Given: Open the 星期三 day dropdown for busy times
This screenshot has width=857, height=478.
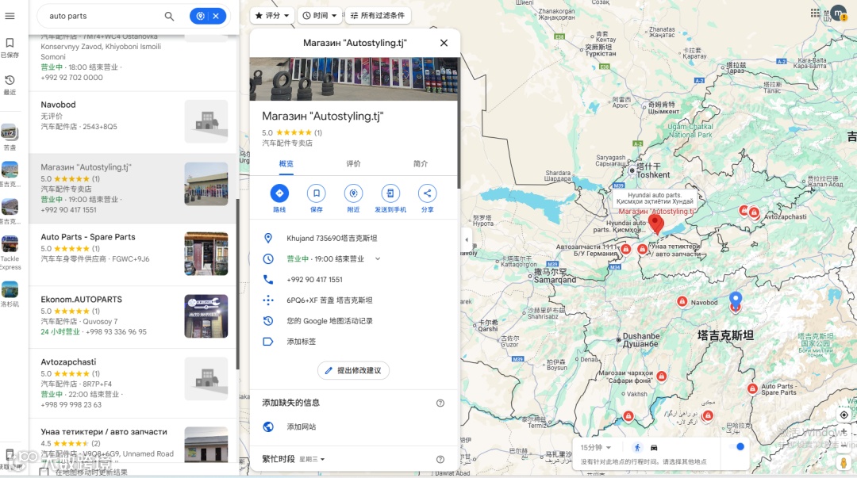Looking at the screenshot, I should (312, 460).
